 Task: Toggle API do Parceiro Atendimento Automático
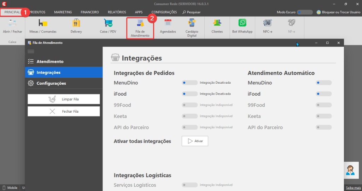[x=324, y=127]
